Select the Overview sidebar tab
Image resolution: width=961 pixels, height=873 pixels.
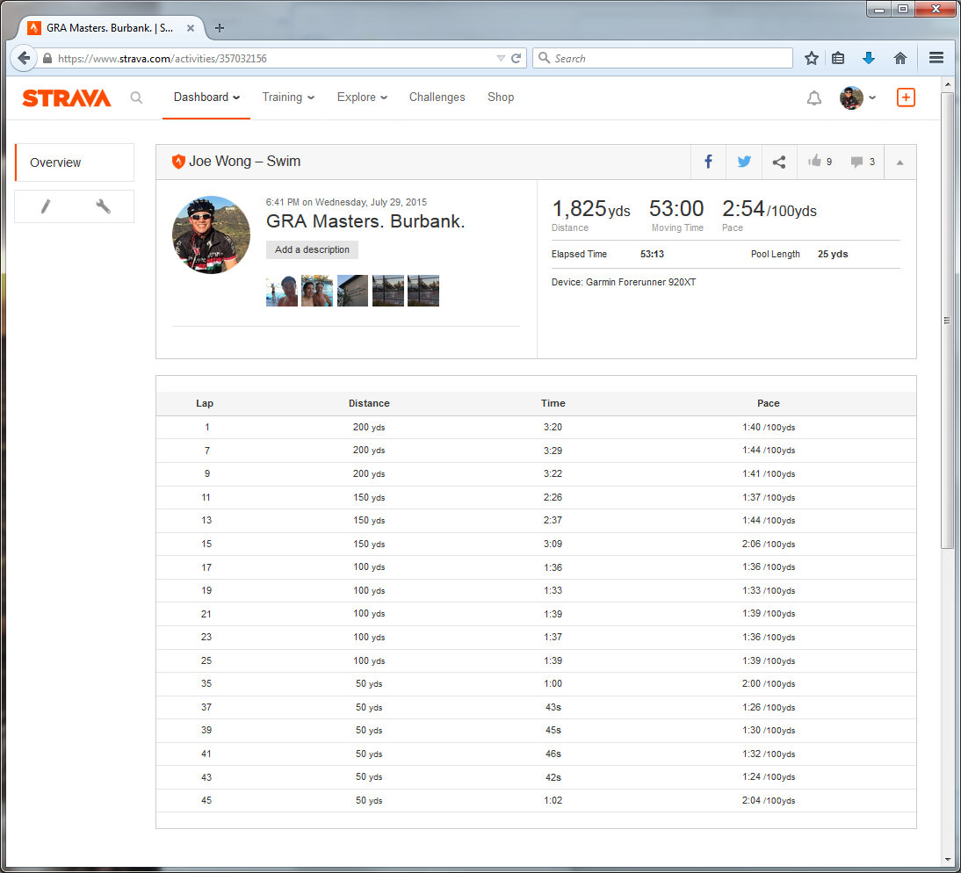click(75, 162)
